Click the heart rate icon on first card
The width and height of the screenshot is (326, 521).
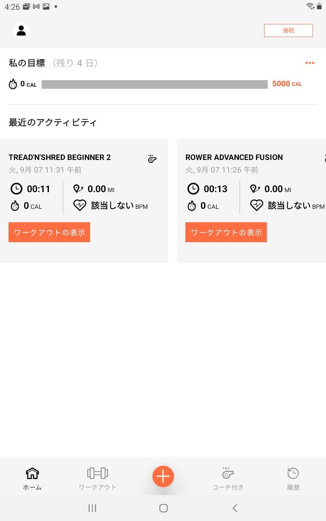click(80, 206)
